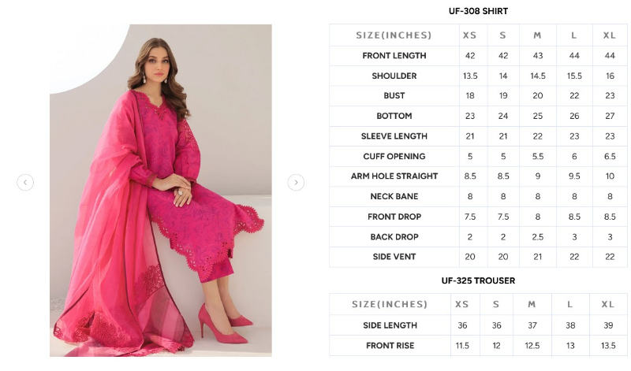Click the SLEEVE LENGTH row label

(394, 136)
